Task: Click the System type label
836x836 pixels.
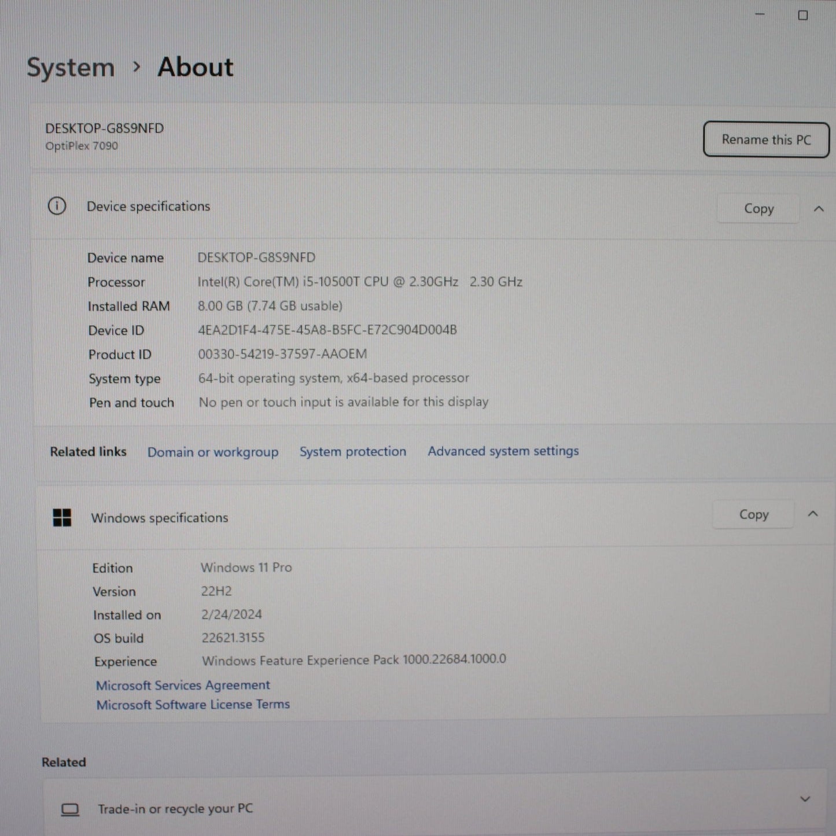Action: click(x=125, y=379)
